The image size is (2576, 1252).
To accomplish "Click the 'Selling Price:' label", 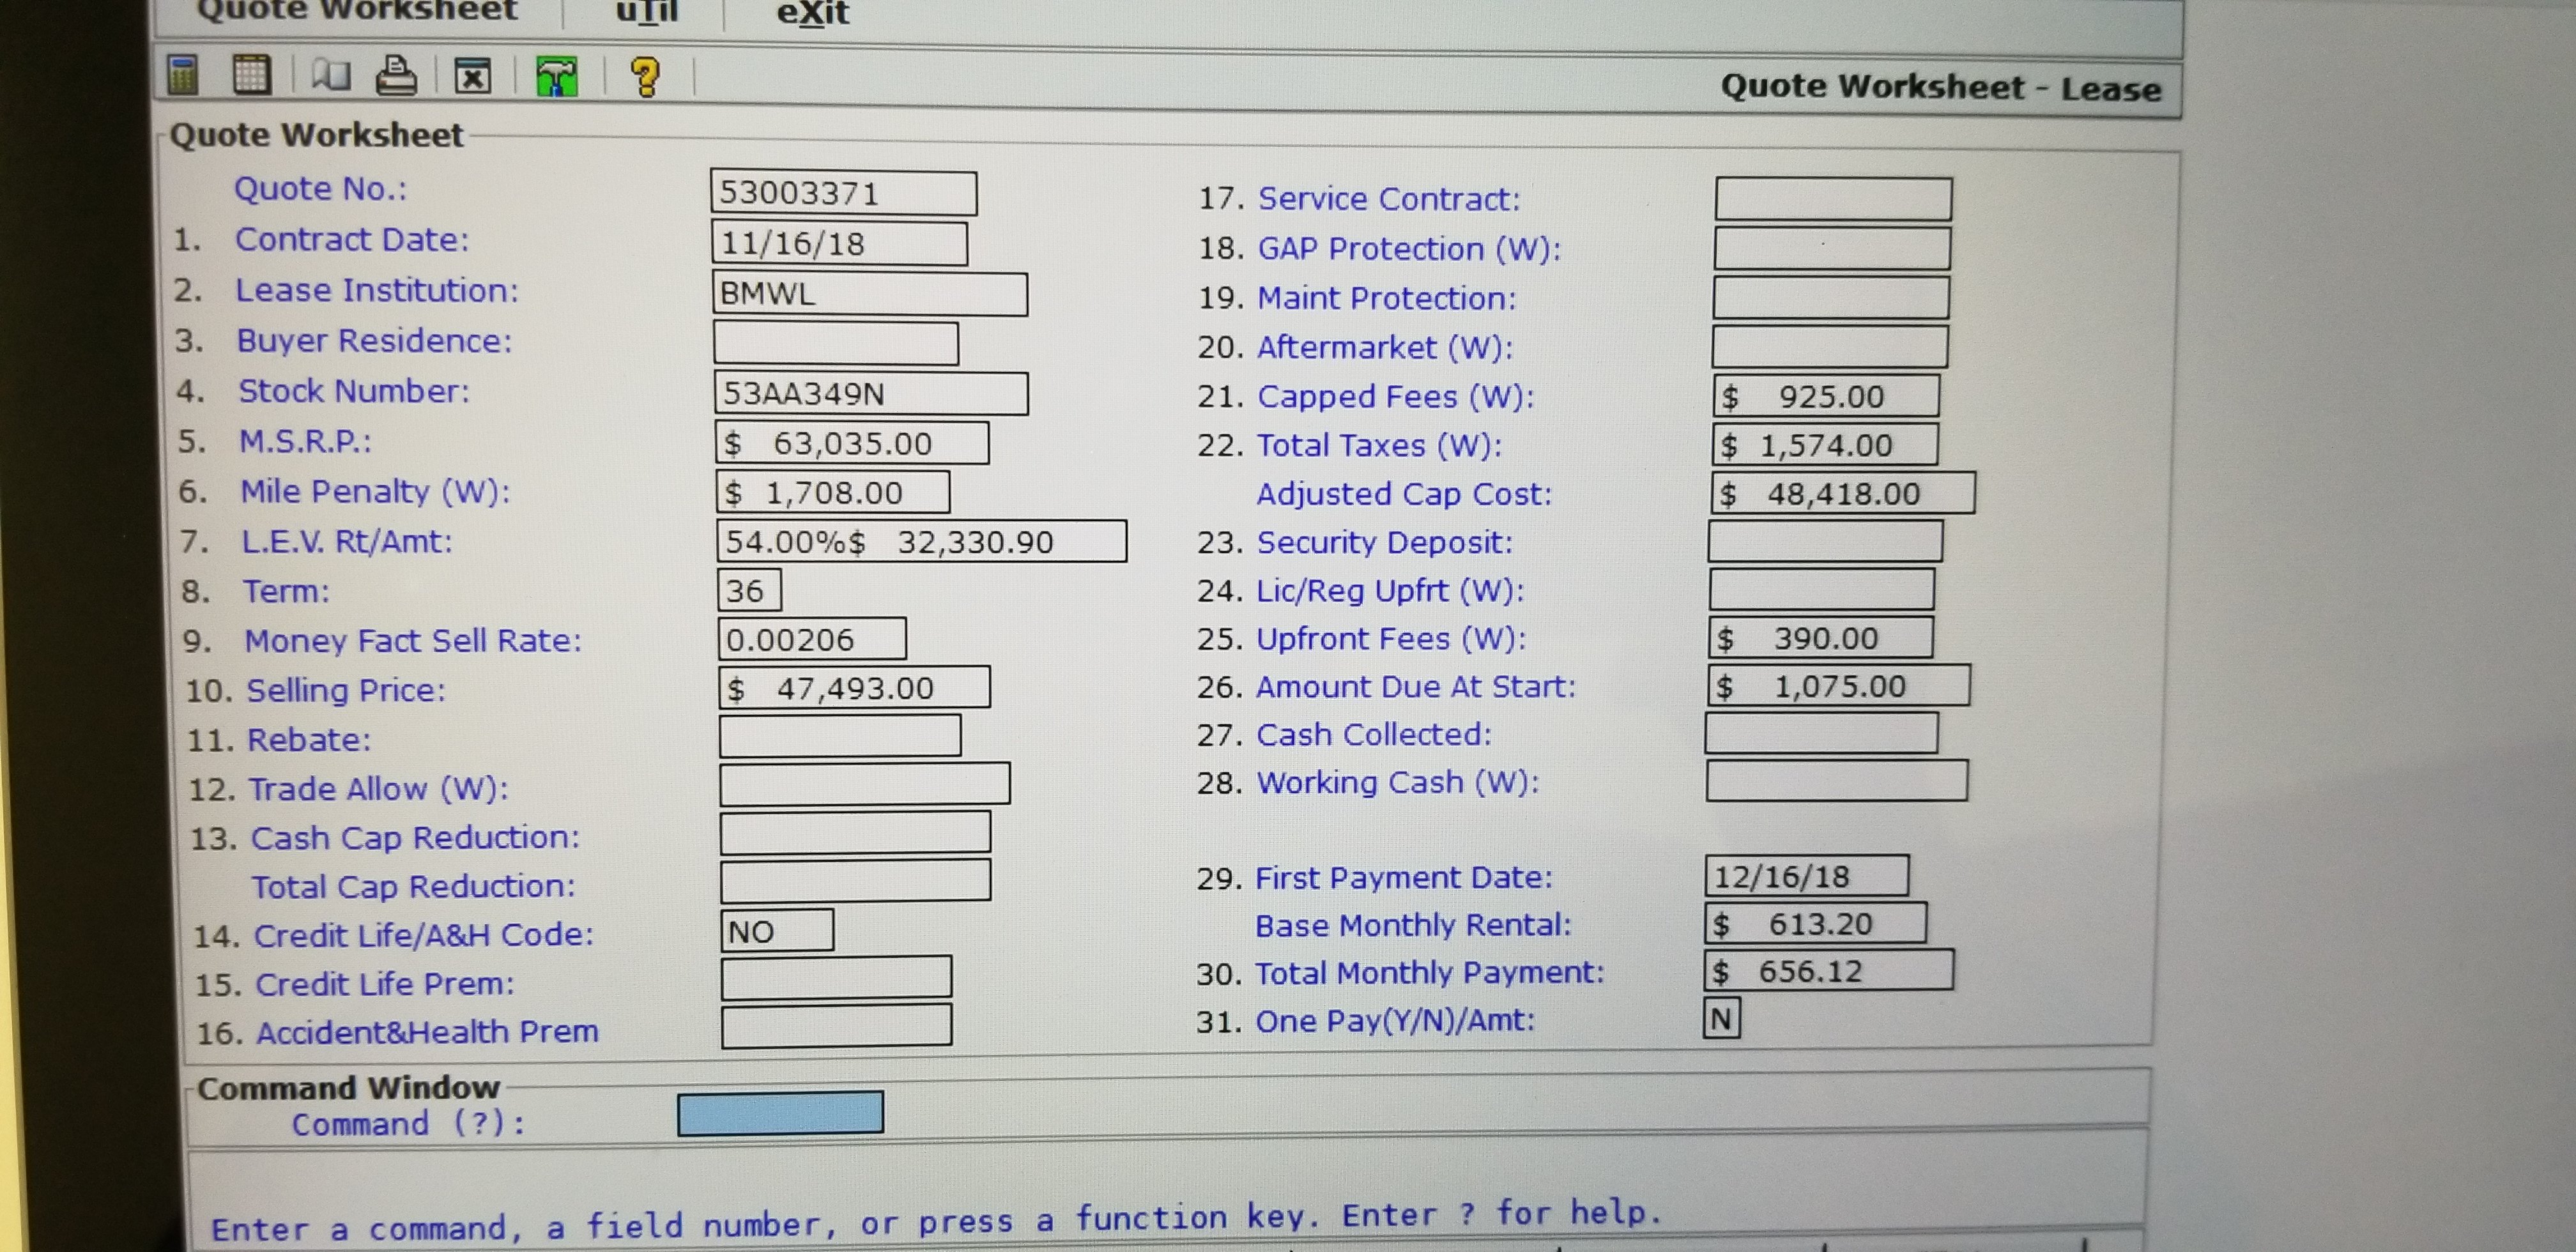I will tap(346, 691).
